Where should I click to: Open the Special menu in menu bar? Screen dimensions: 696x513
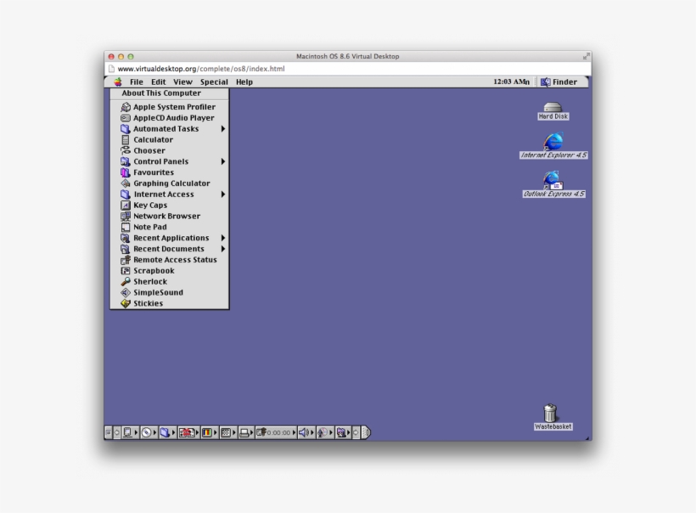[x=214, y=82]
